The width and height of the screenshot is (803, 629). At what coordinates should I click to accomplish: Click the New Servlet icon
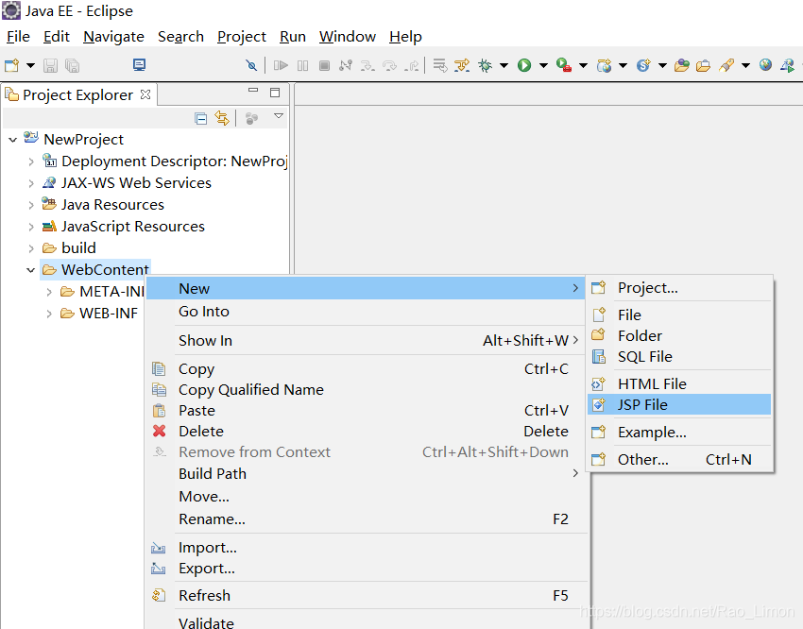pyautogui.click(x=643, y=65)
